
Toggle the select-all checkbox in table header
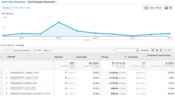pyautogui.click(x=1, y=57)
